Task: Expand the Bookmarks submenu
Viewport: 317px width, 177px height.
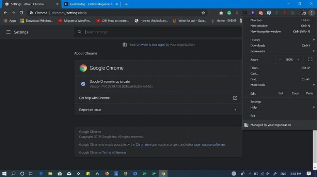Action: coord(280,51)
